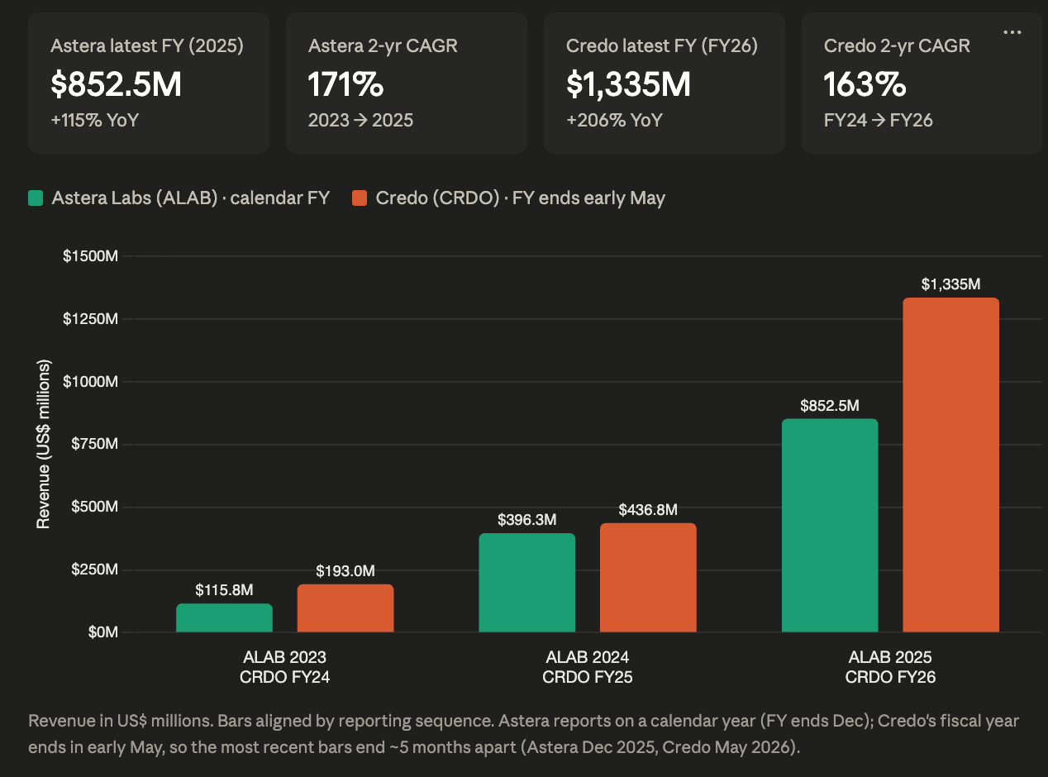The height and width of the screenshot is (777, 1048).
Task: Click the orange CRDO FY26 bar
Action: [x=951, y=465]
